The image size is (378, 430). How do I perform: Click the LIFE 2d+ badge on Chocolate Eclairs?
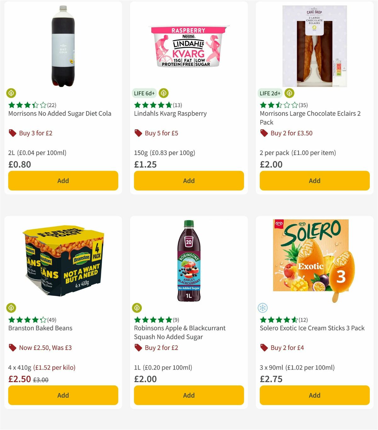(270, 93)
